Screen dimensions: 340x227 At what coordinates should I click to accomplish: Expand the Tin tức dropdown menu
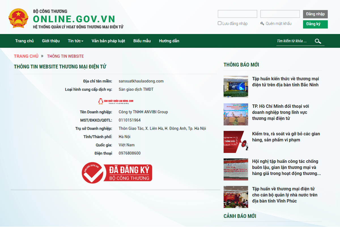coord(75,41)
